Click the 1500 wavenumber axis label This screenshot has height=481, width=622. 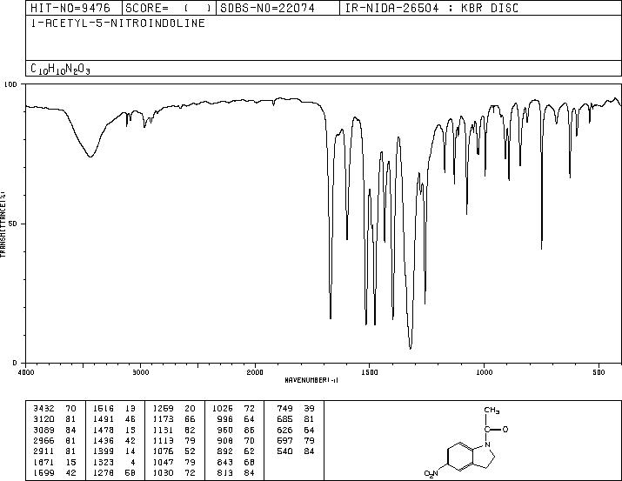click(x=370, y=372)
